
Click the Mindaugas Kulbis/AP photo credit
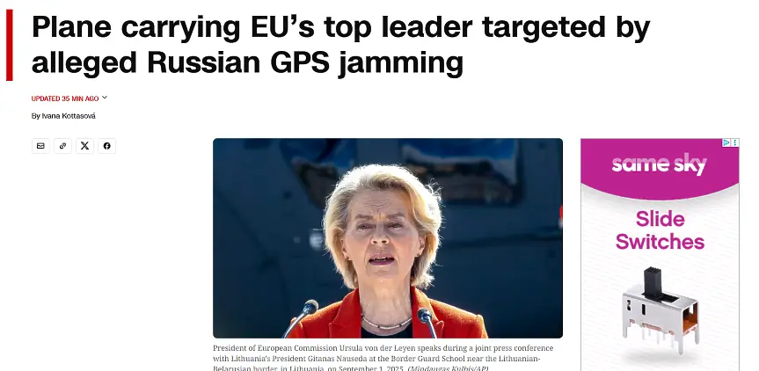tap(448, 368)
